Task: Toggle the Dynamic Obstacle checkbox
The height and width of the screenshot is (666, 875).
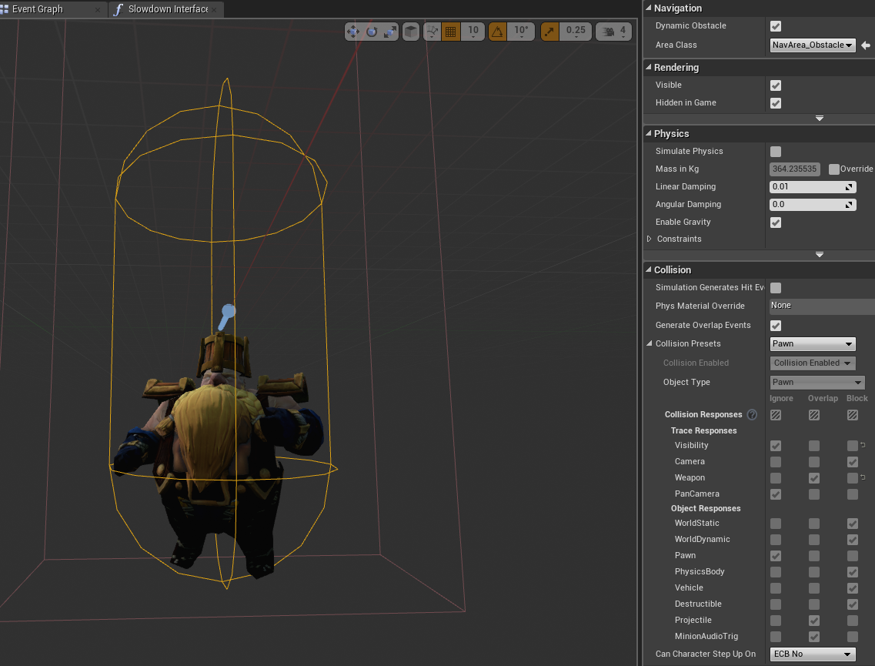Action: pyautogui.click(x=776, y=26)
